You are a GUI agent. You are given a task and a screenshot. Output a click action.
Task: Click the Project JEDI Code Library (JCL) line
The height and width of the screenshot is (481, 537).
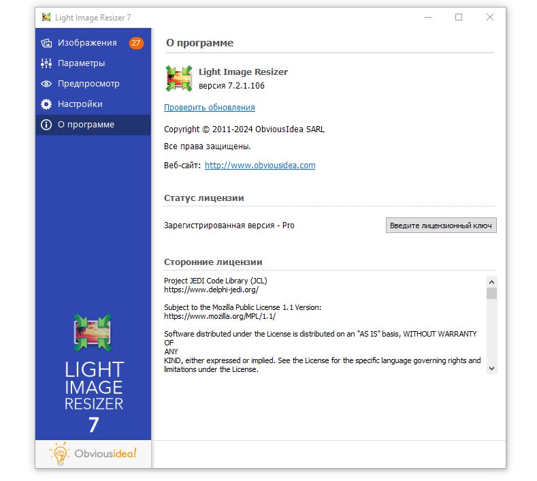[x=216, y=281]
